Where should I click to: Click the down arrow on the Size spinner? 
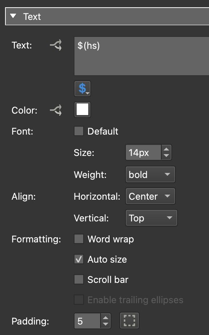(166, 155)
